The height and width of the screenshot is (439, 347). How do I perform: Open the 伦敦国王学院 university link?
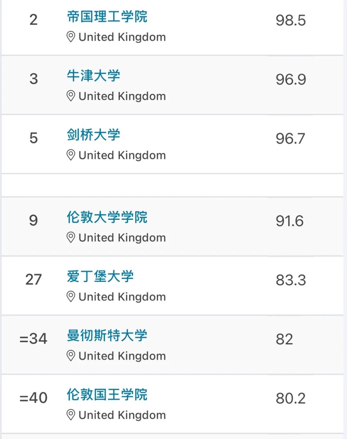pos(107,394)
